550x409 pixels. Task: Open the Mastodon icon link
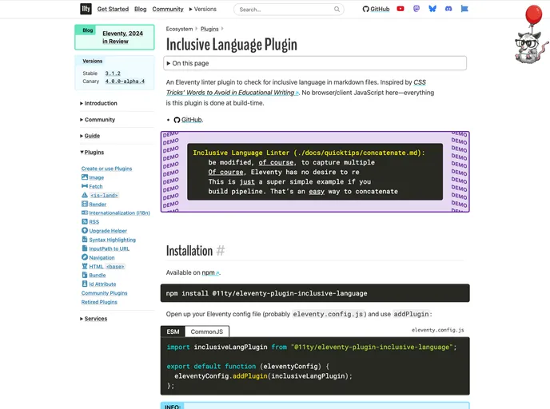coord(416,9)
